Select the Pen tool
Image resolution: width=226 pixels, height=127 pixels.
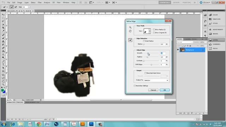tap(3, 61)
